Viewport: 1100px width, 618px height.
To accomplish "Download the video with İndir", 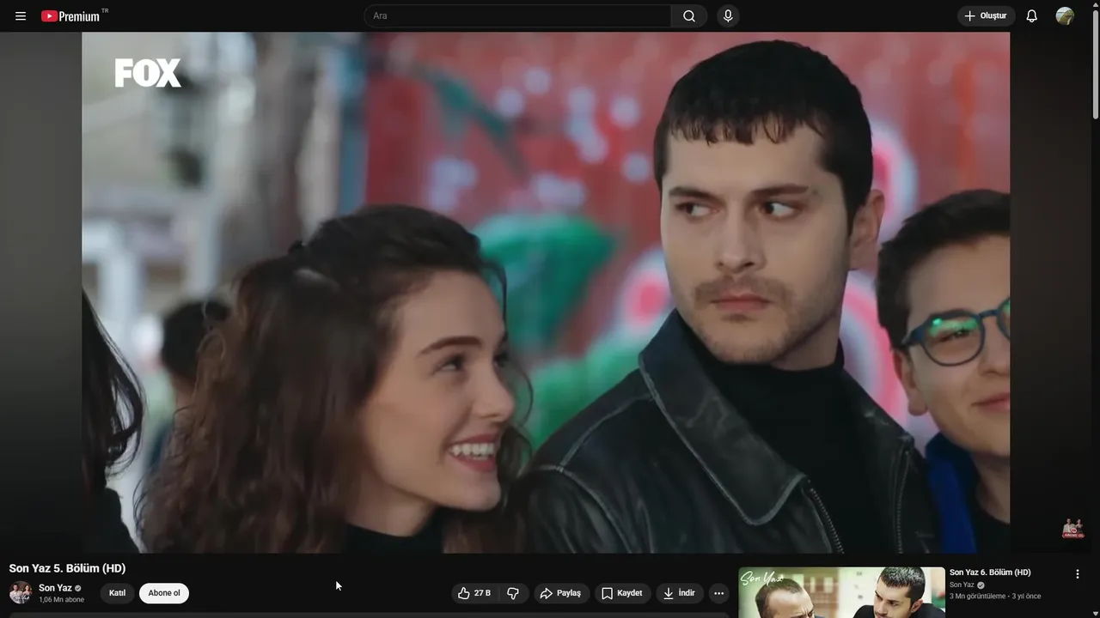I will (680, 593).
